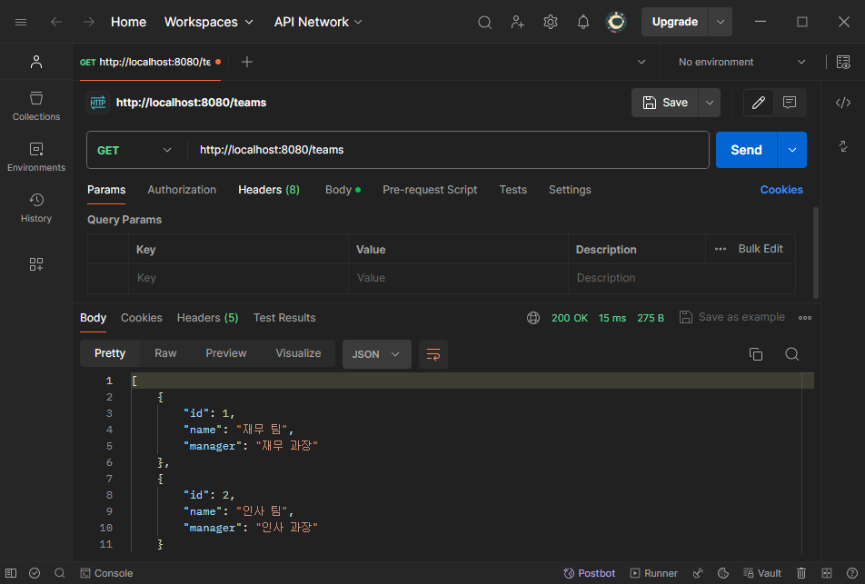
Task: Open the environment quick look icon
Action: coord(843,62)
